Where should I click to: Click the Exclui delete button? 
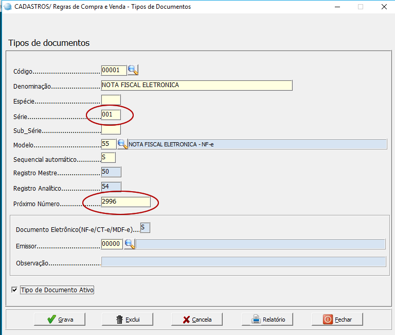(x=128, y=320)
